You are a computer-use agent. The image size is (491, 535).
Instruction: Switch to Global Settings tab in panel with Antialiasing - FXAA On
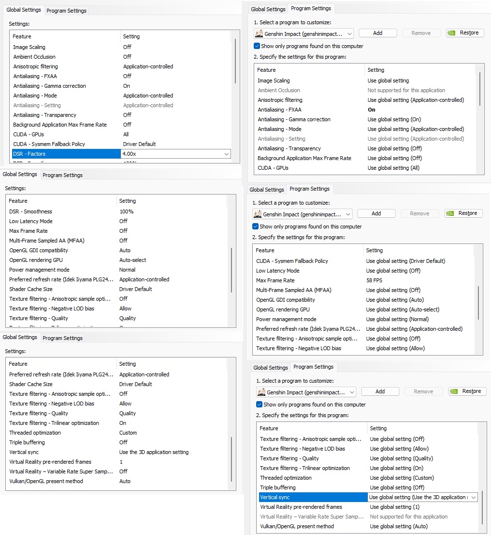(268, 9)
